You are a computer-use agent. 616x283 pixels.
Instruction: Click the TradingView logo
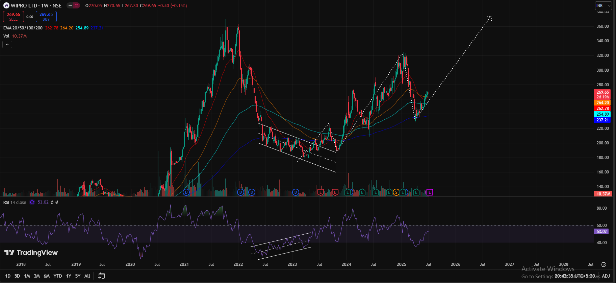coord(31,253)
